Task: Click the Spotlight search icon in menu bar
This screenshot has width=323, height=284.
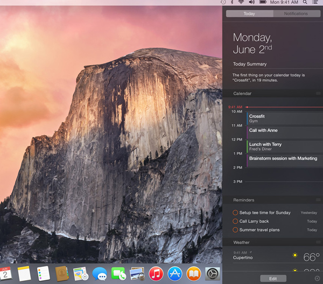Action: pos(304,3)
